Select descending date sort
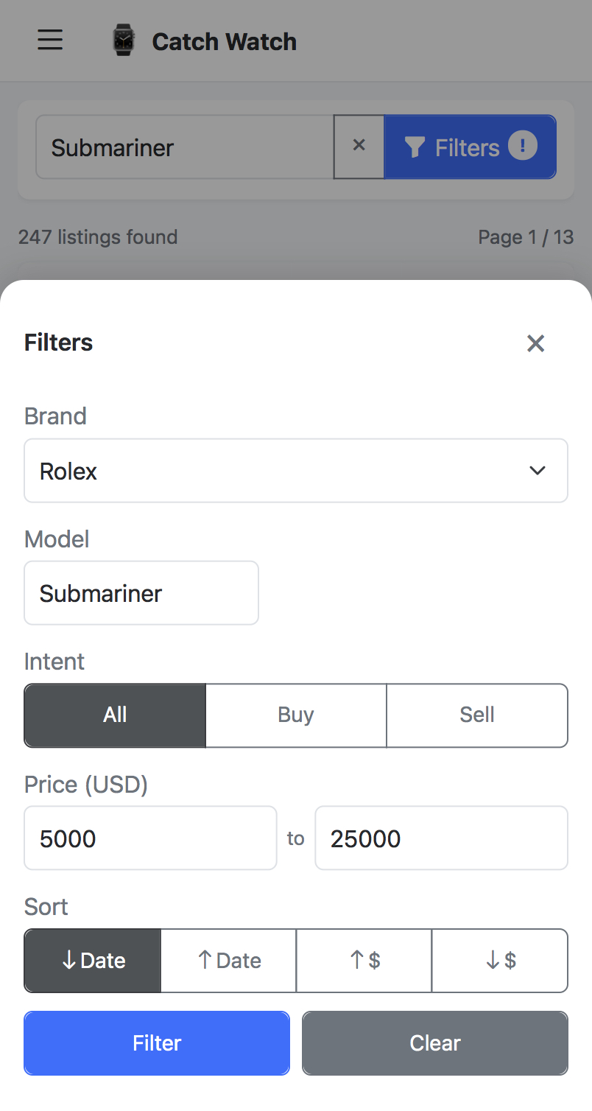The width and height of the screenshot is (592, 1111). click(91, 960)
